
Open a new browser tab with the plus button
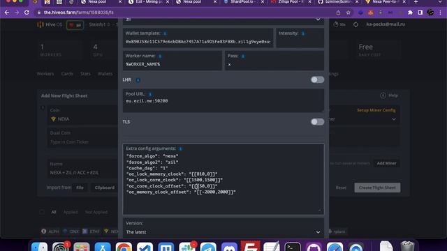[x=416, y=2]
